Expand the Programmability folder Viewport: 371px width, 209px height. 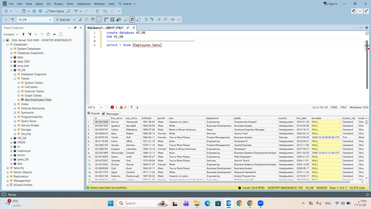(15, 117)
